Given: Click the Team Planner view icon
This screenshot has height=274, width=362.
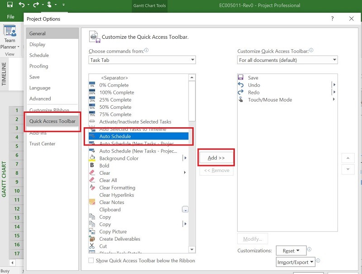Looking at the screenshot, I should [x=10, y=31].
